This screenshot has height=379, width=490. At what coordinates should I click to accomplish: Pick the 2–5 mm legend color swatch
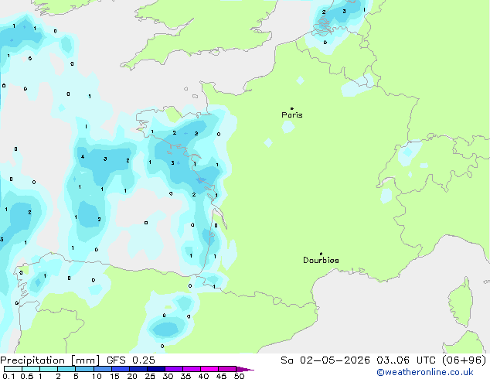(x=66, y=369)
